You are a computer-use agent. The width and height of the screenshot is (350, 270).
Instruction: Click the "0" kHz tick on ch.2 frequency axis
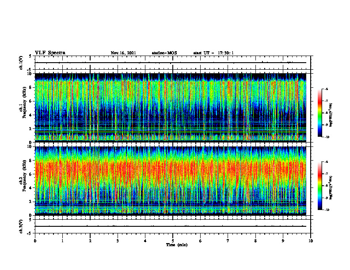click(31, 215)
